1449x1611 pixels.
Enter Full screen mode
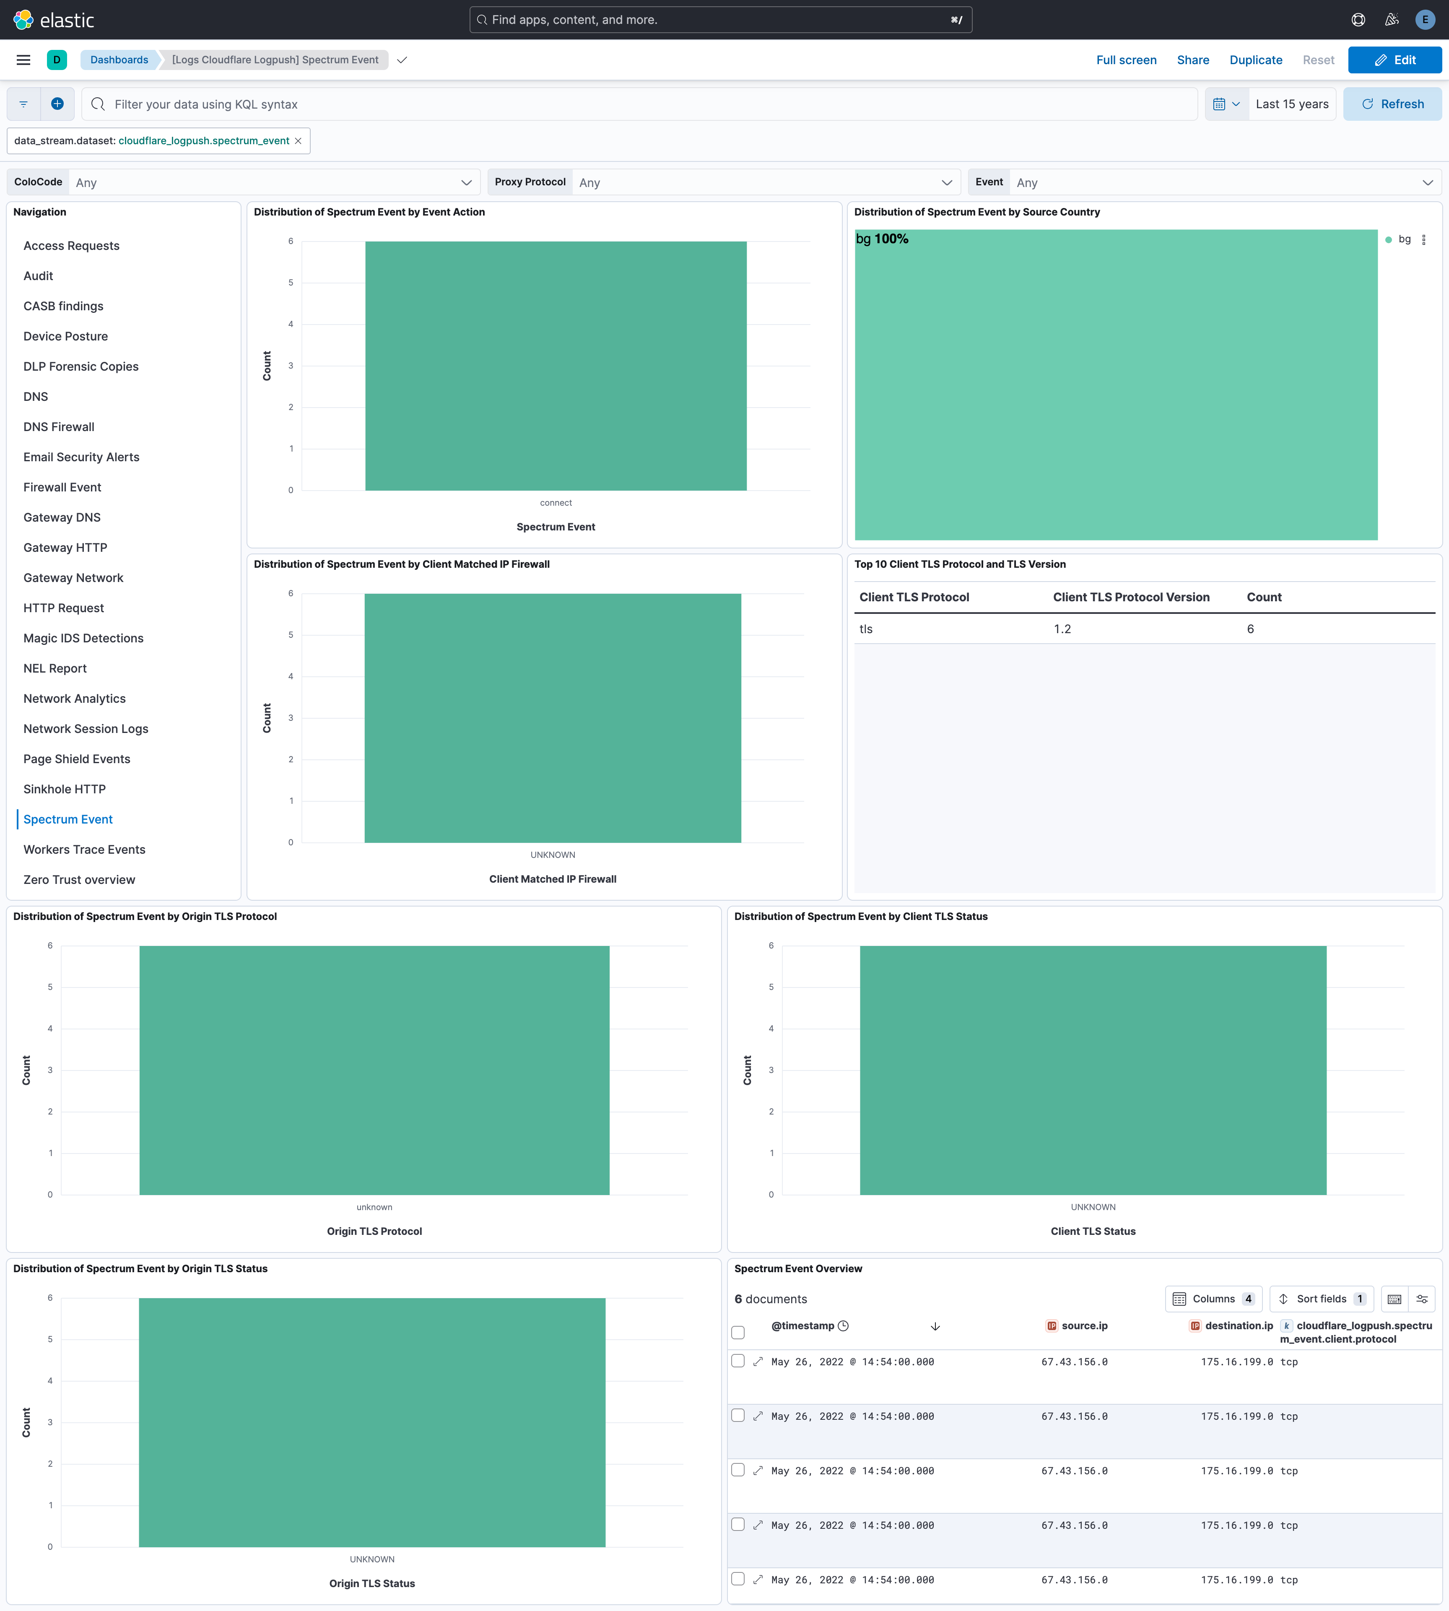click(x=1127, y=60)
